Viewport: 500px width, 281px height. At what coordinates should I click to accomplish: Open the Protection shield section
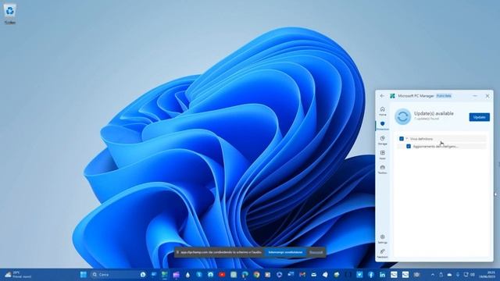click(382, 126)
